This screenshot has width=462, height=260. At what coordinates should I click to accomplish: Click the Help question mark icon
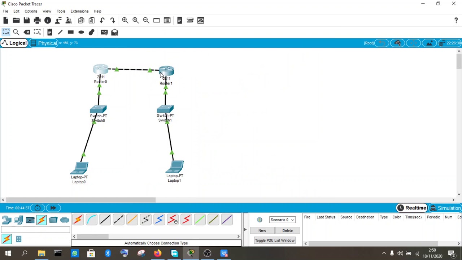(456, 21)
